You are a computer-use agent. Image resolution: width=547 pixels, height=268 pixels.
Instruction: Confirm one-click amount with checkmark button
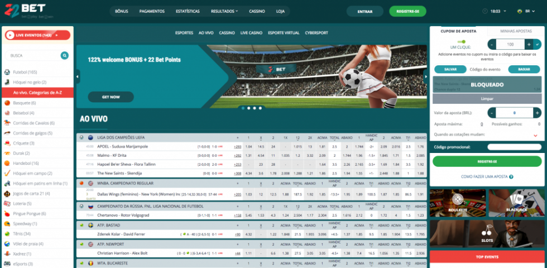(x=537, y=44)
